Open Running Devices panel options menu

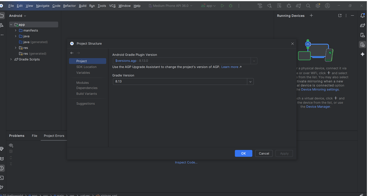click(x=346, y=15)
